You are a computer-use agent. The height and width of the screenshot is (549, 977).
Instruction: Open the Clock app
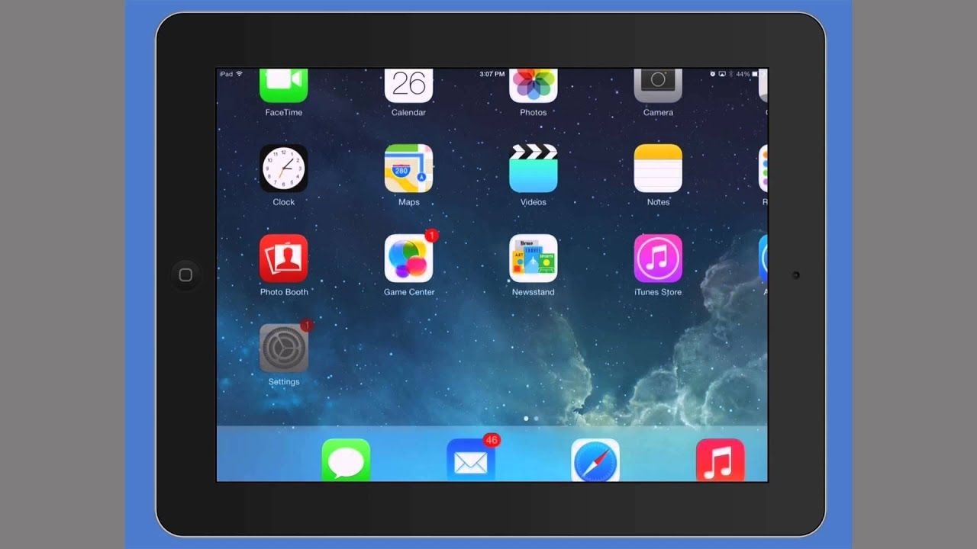click(283, 169)
